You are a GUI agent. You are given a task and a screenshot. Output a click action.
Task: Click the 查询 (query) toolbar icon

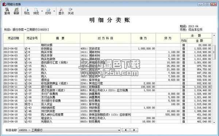pos(7,11)
